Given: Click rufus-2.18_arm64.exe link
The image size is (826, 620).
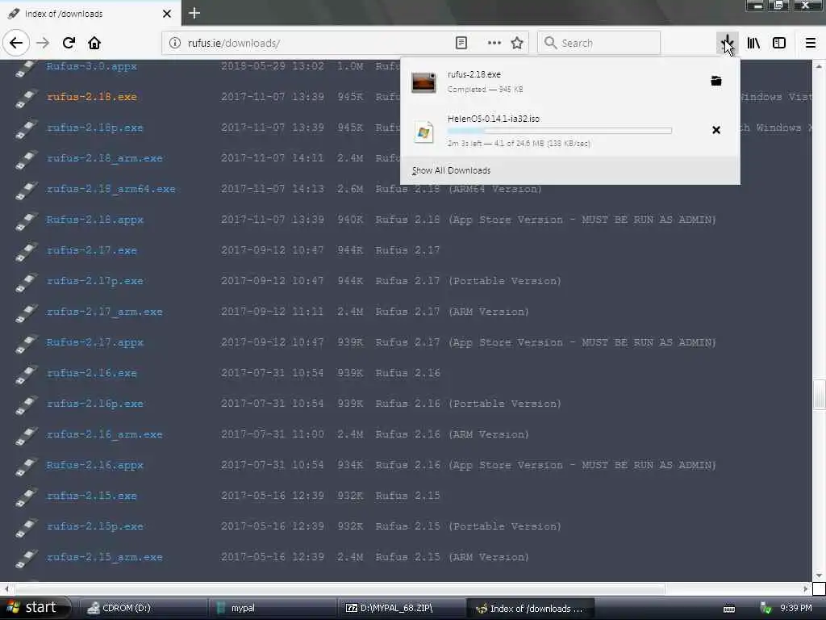Looking at the screenshot, I should 111,189.
